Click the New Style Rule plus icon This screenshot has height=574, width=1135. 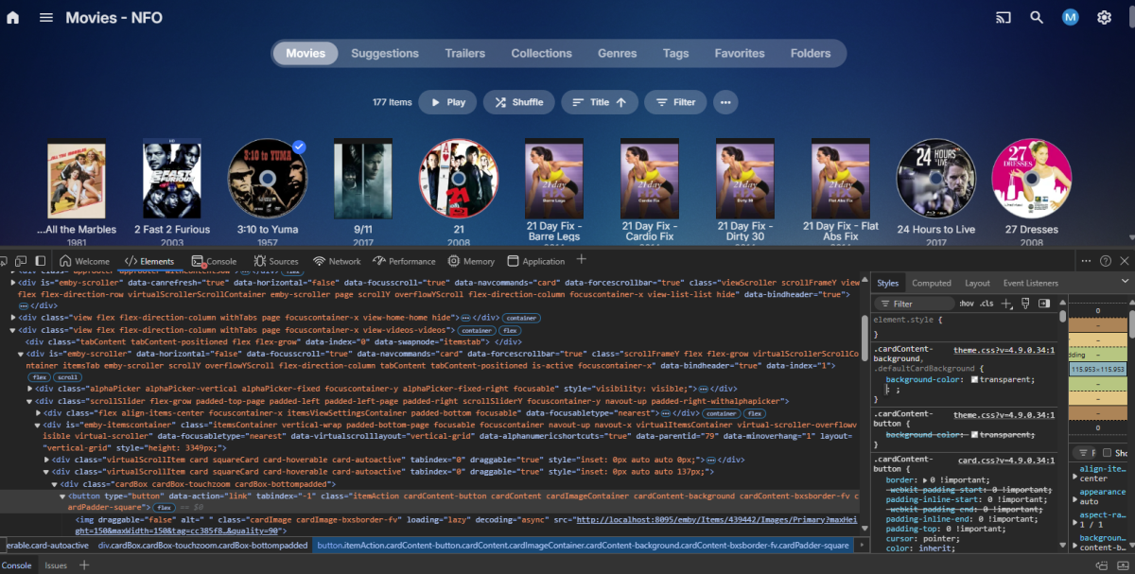pos(1008,303)
